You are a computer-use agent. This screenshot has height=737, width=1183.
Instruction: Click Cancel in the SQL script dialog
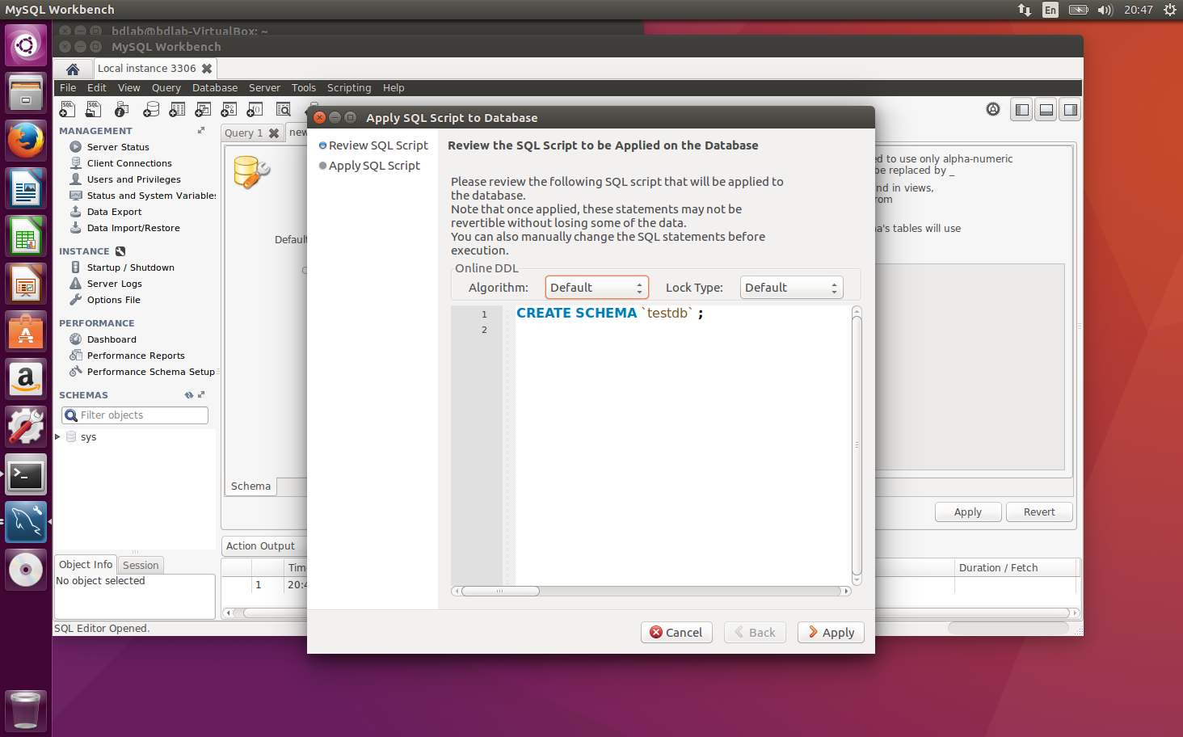coord(676,633)
